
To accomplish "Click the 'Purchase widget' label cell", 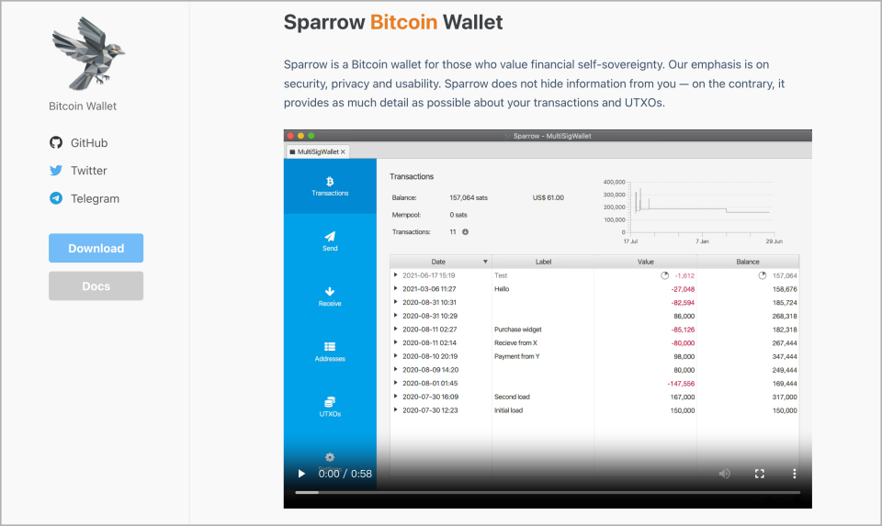I will [x=518, y=330].
